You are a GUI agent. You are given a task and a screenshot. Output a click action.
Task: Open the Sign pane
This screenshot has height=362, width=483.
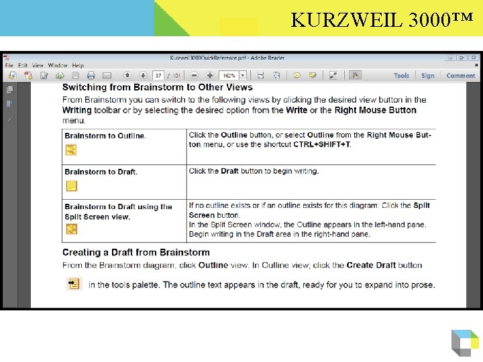tap(428, 76)
